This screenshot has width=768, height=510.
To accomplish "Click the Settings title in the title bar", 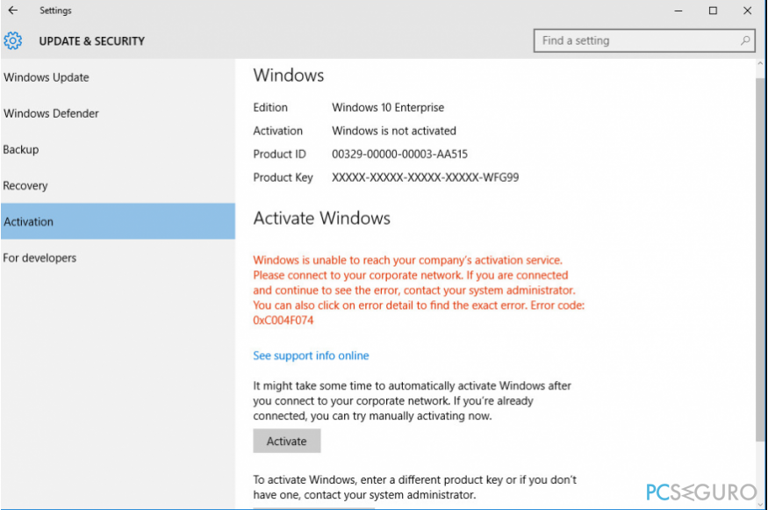I will pyautogui.click(x=55, y=11).
